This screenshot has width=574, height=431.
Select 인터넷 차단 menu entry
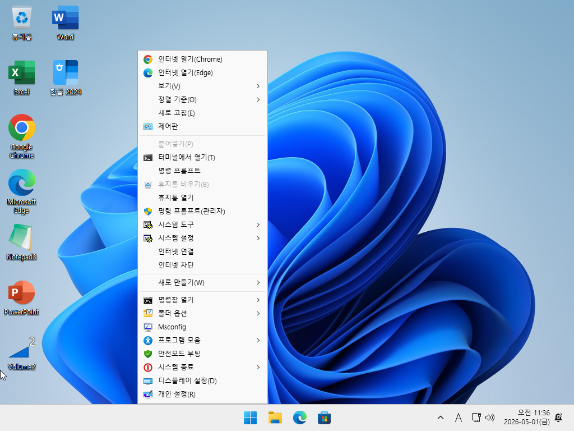point(202,265)
